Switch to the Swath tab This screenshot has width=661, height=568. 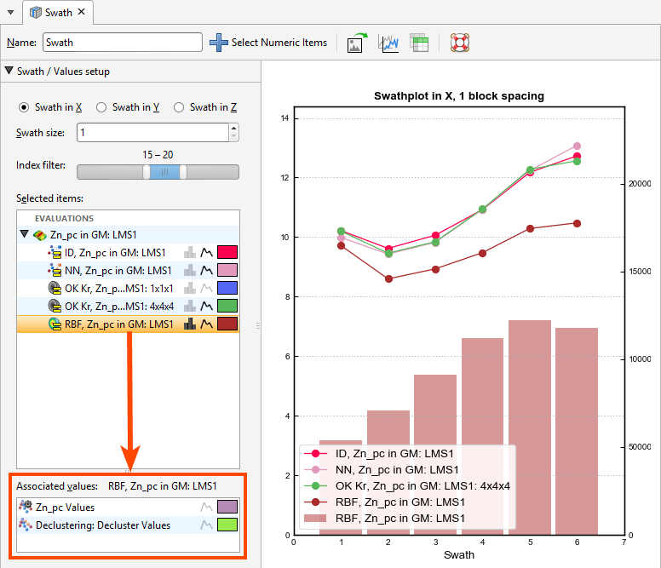coord(57,13)
